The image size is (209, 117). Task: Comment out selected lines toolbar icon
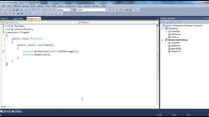tap(26, 14)
